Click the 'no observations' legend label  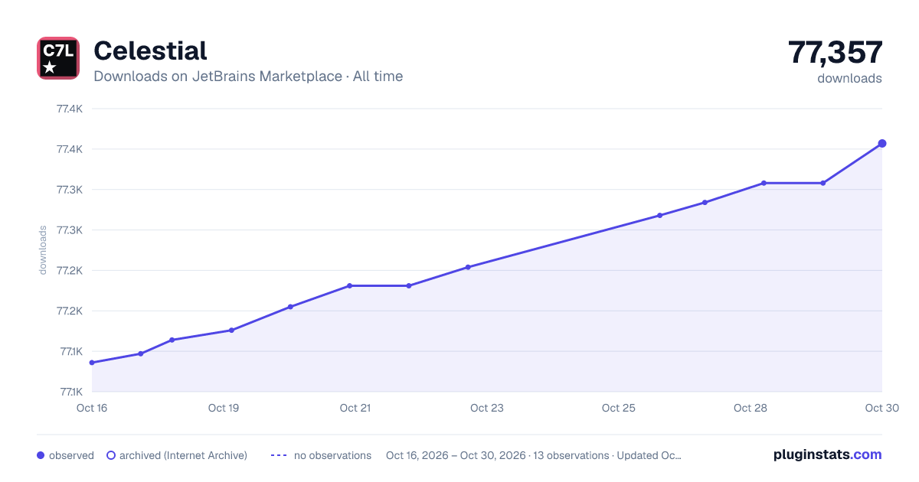pos(332,455)
